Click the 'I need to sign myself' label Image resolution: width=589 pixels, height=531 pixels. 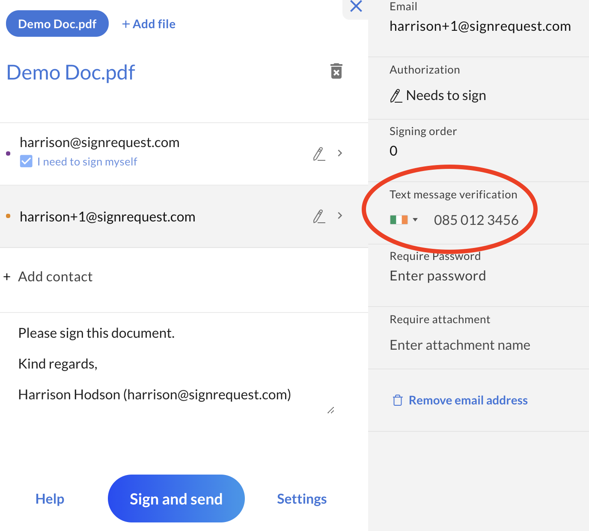tap(87, 162)
